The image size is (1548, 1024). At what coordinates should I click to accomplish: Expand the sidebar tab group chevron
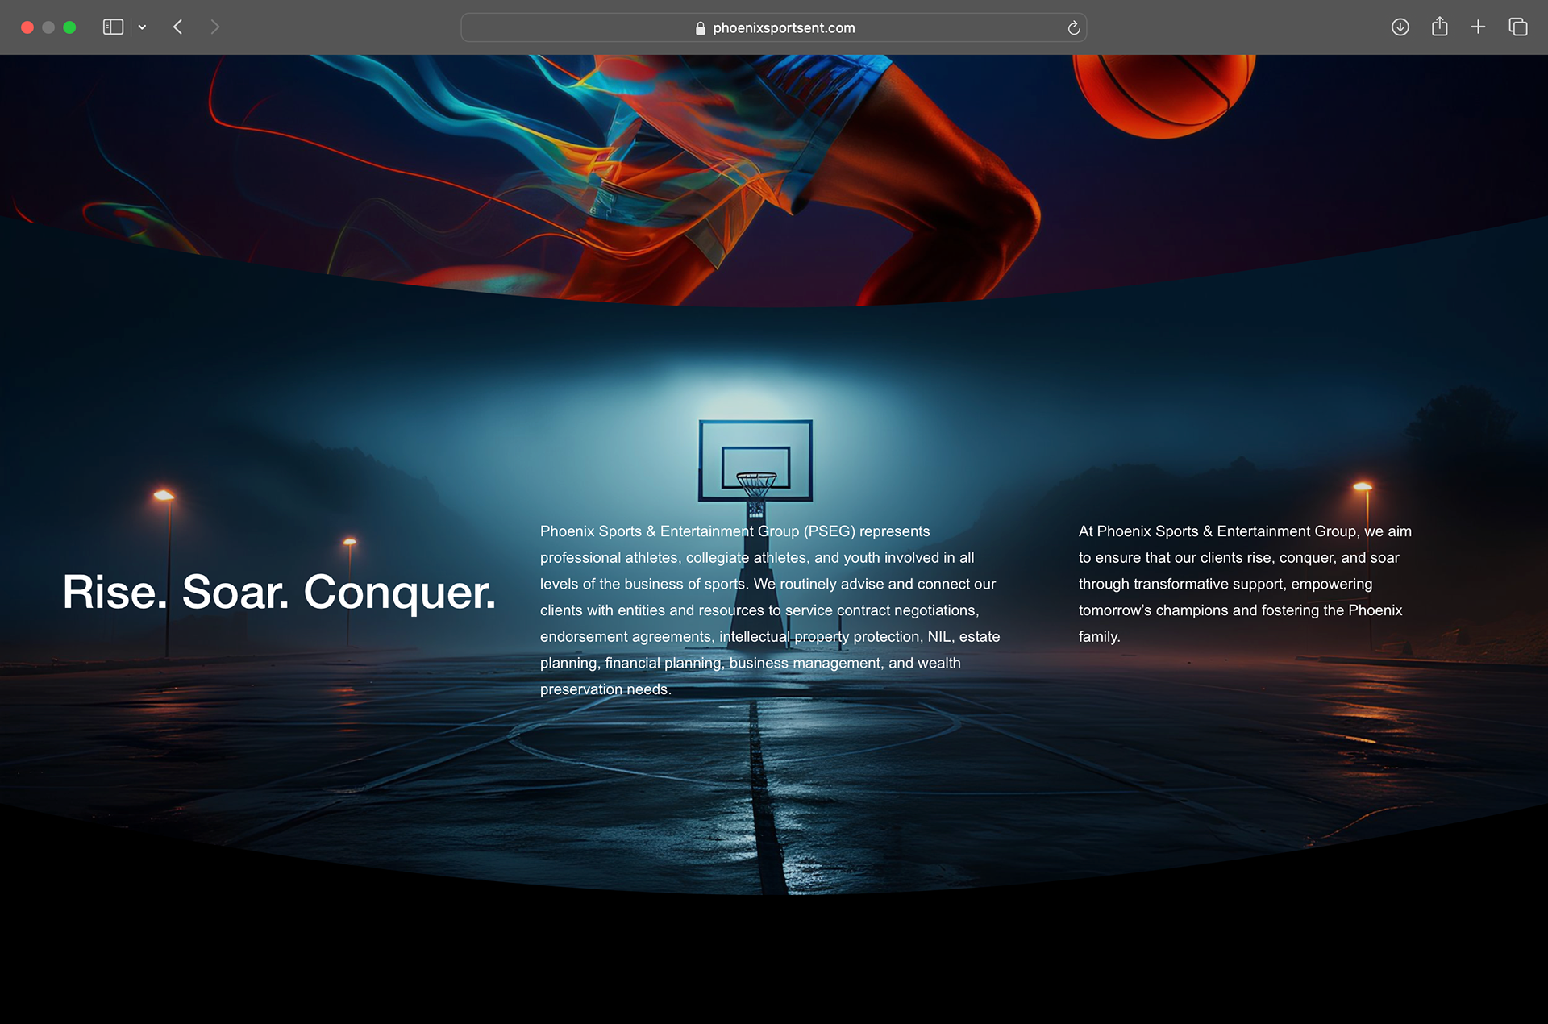point(142,27)
